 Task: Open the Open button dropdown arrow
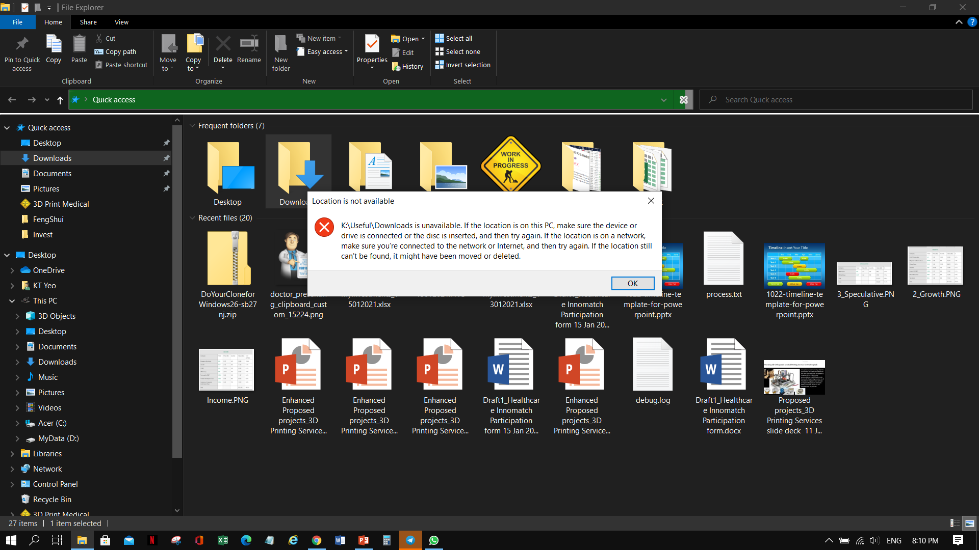coord(423,39)
